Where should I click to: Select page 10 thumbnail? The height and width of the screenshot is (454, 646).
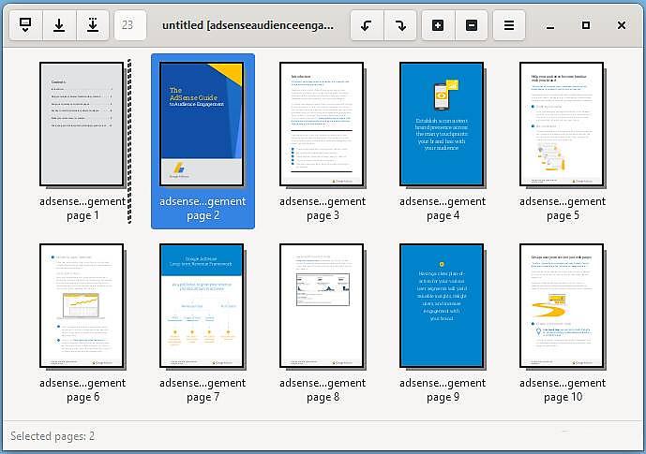[x=562, y=305]
